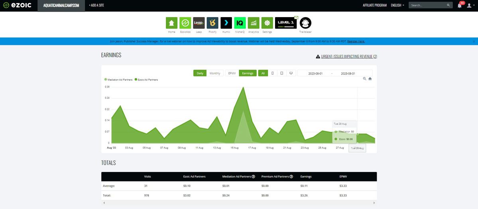Viewport: 478px width, 209px height.
Task: Click the table scrollbar left arrow
Action: (x=104, y=203)
